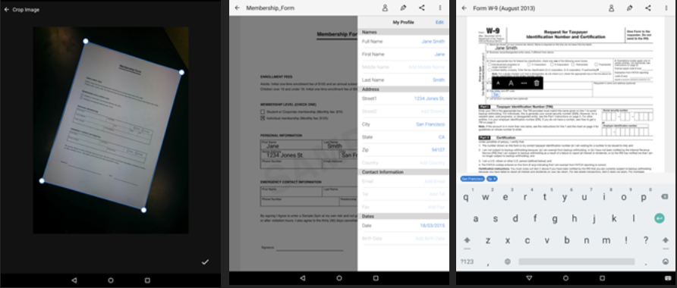Tap the question mark key on the keyboard
677x288 pixels.
646,240
